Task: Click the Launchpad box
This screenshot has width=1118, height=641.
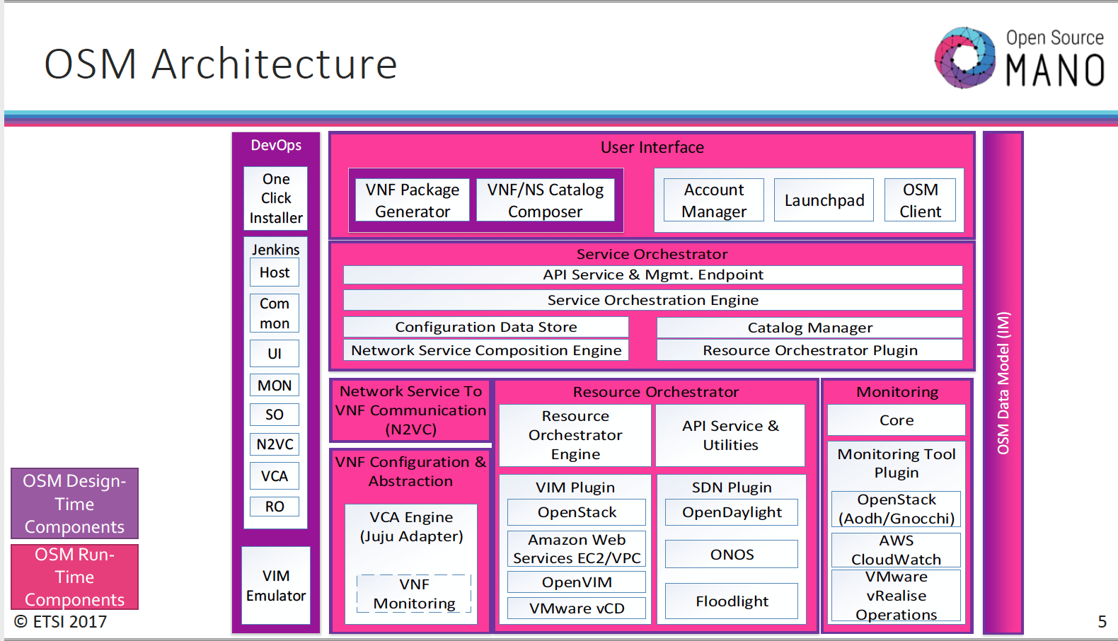Action: (824, 200)
